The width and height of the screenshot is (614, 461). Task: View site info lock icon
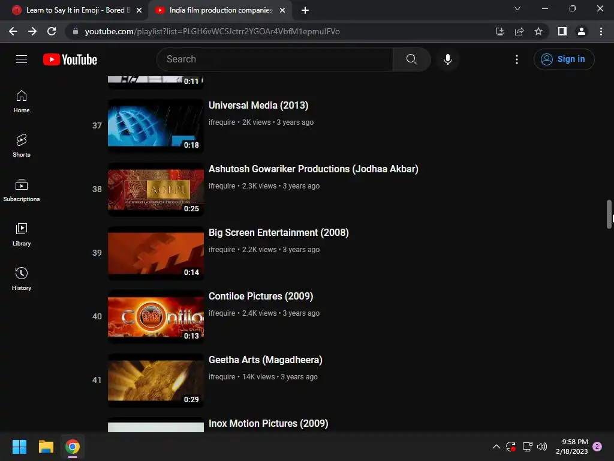click(x=75, y=31)
